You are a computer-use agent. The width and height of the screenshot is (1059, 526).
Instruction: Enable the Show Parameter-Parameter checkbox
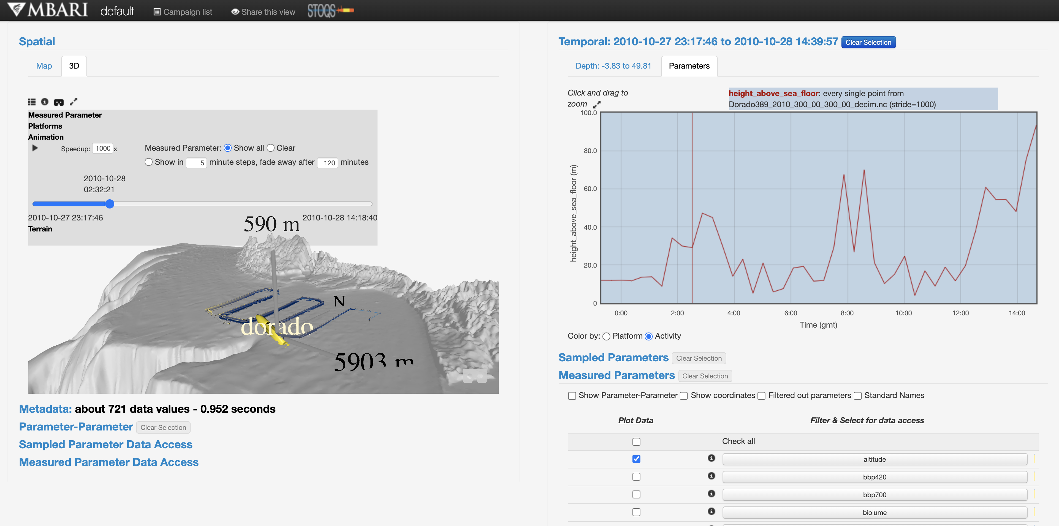(x=572, y=396)
